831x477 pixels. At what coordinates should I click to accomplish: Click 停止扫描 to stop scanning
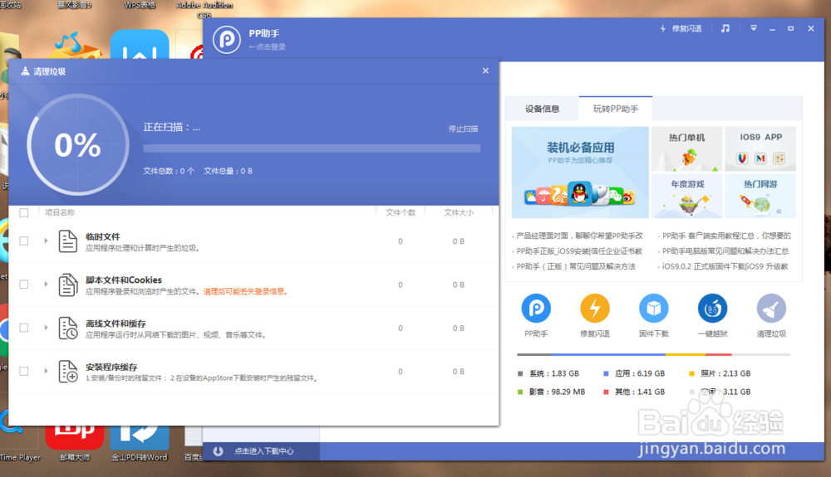pos(463,129)
